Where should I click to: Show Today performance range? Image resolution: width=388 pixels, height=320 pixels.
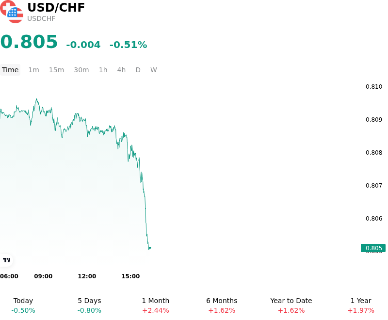[x=23, y=305]
